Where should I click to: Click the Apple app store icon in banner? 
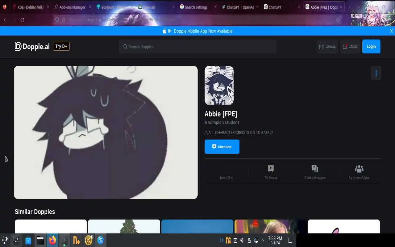164,31
